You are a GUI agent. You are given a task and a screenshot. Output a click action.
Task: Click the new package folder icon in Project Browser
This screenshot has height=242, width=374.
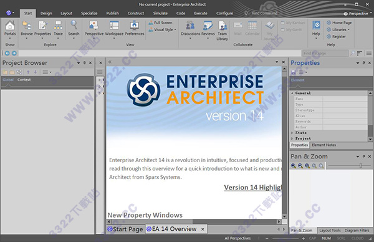(x=5, y=72)
